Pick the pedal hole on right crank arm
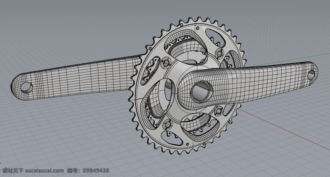The width and height of the screenshot is (330, 177). click(311, 74)
